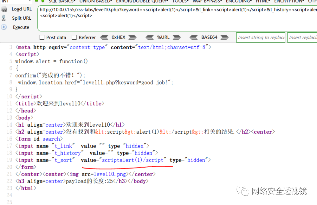Click the %URL encode right arrow
Screen dimensions: 317x205
[177, 37]
